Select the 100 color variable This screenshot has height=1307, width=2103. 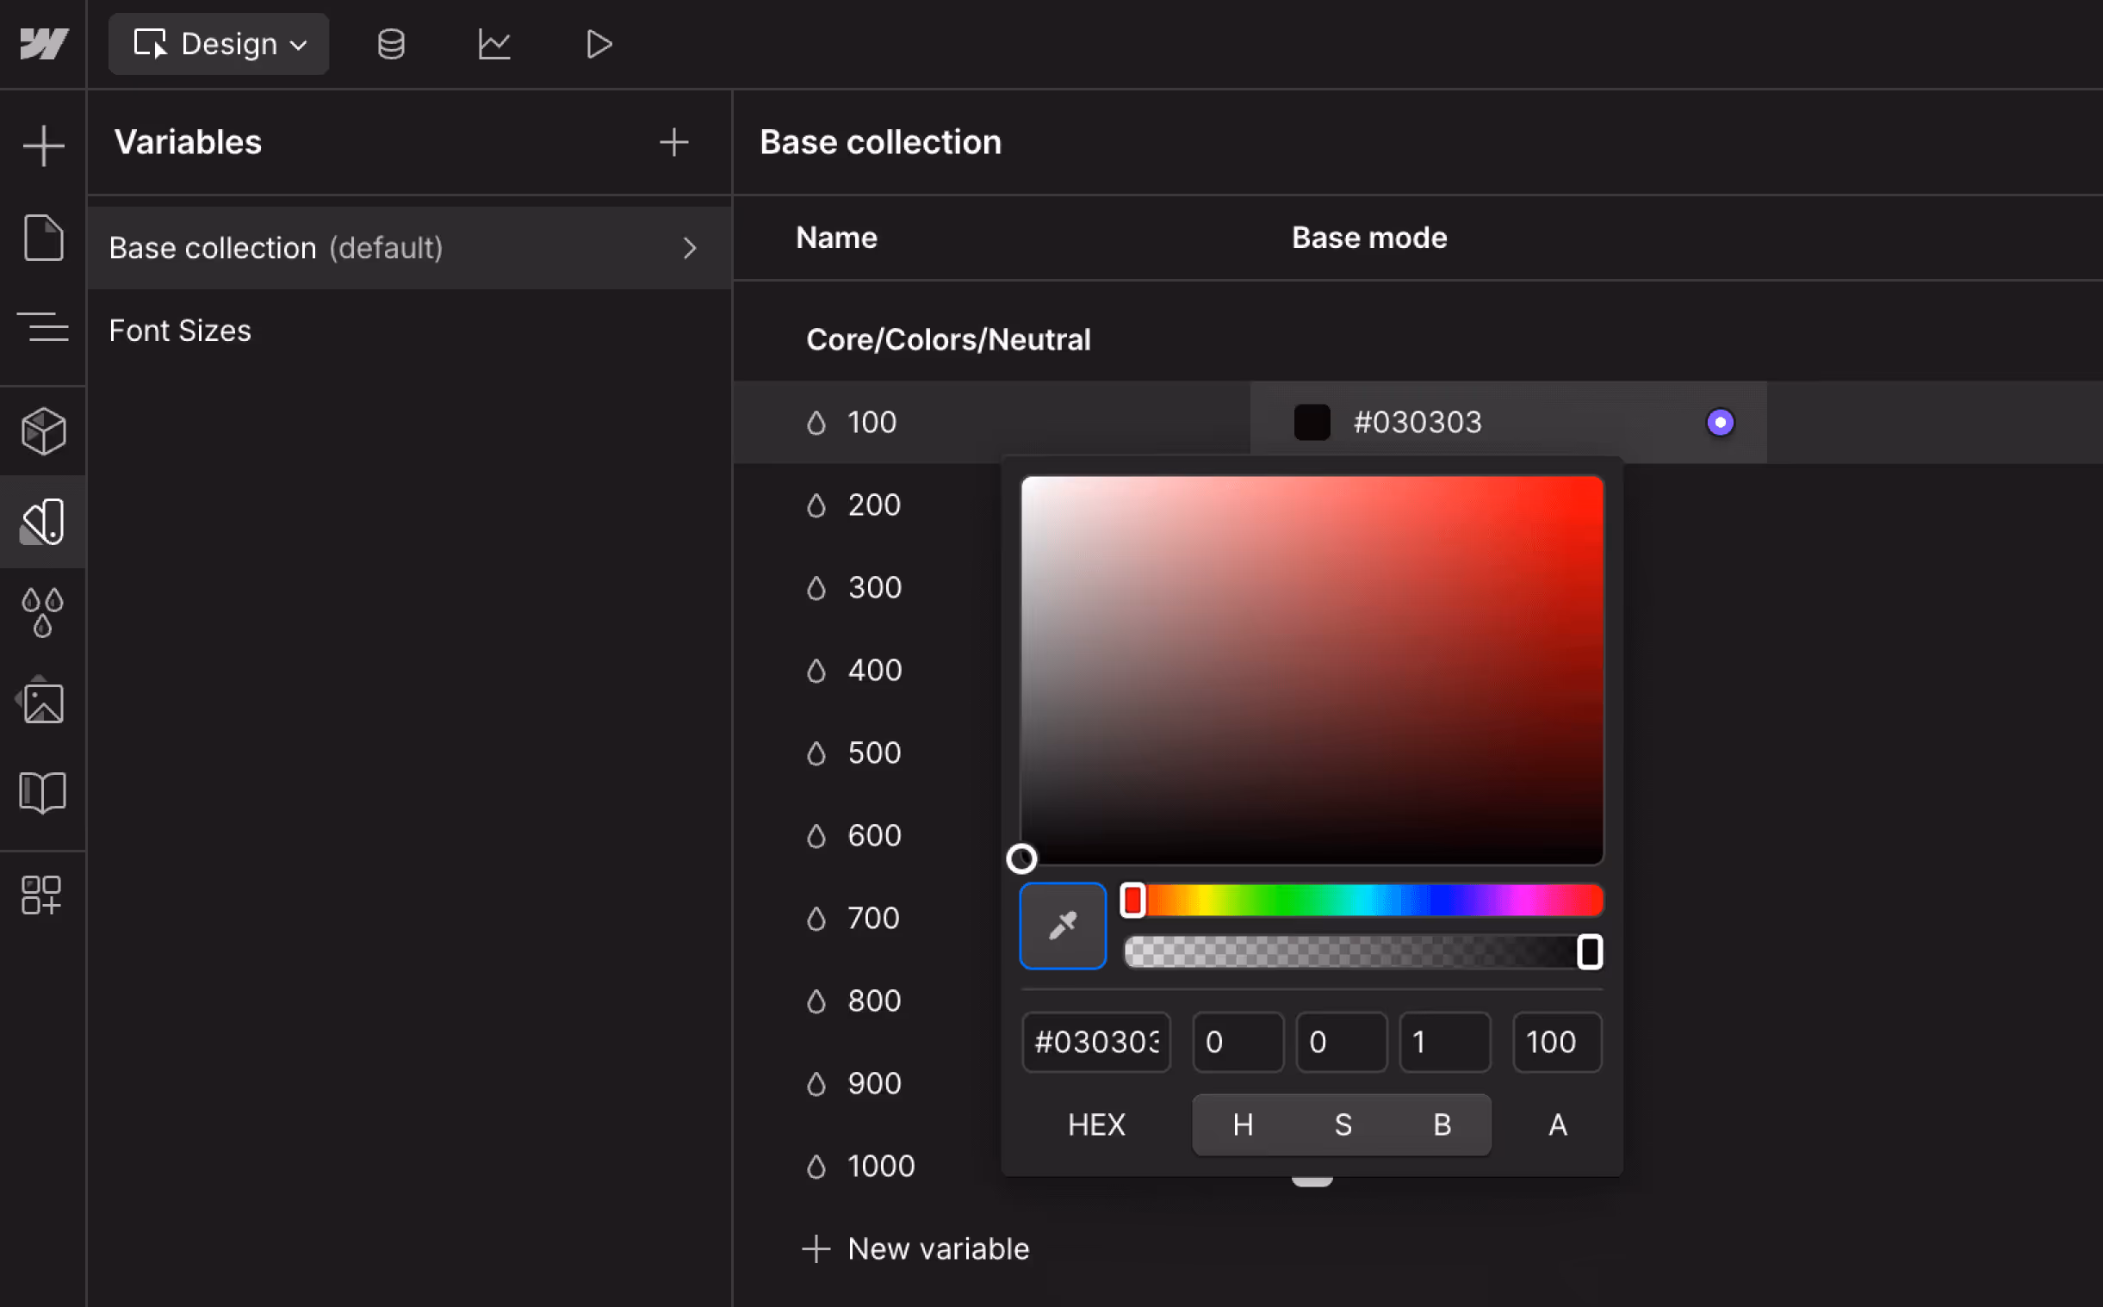tap(872, 422)
